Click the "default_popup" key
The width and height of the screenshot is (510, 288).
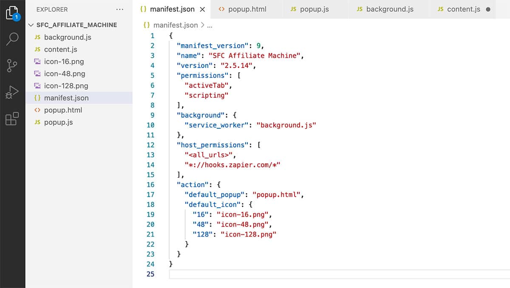pos(215,195)
